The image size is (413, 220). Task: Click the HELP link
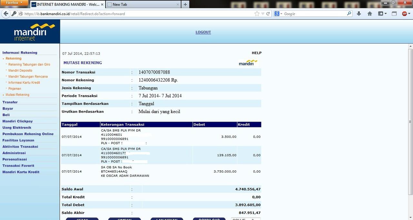coord(257,53)
